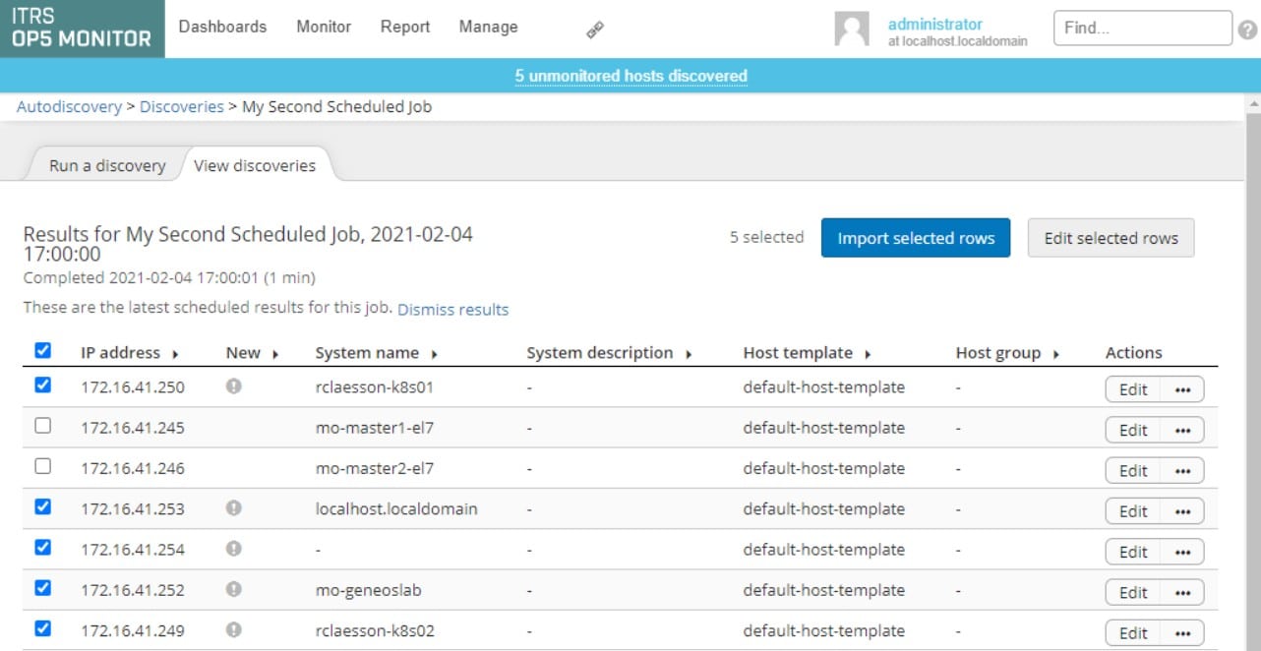Screen dimensions: 1261x651
Task: Switch to the Run a discovery tab
Action: click(x=107, y=165)
